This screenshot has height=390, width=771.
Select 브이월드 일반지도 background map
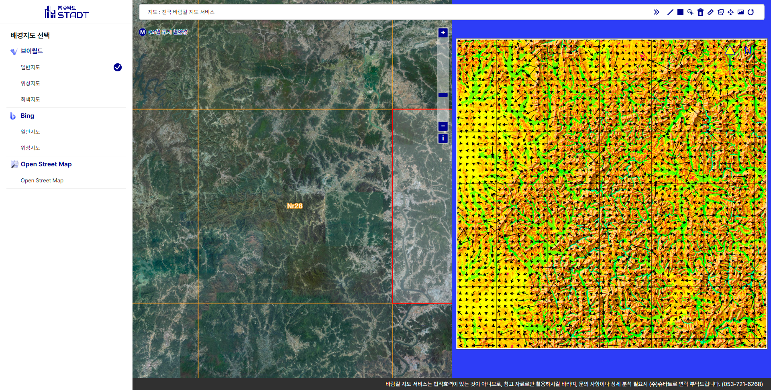tap(31, 67)
